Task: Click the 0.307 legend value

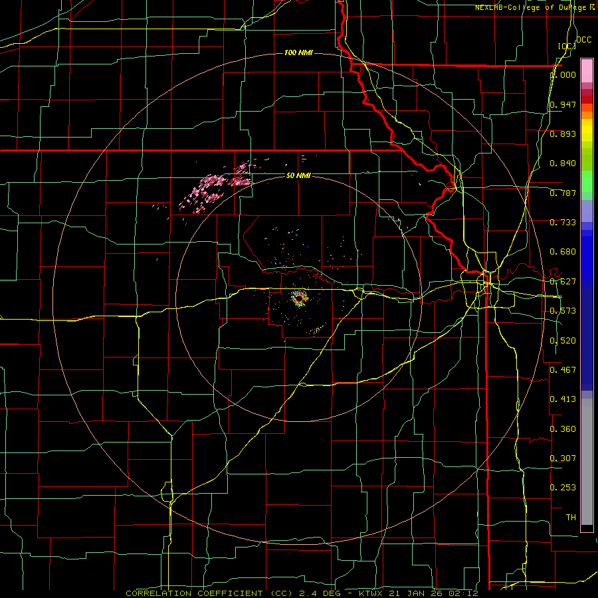Action: click(563, 458)
